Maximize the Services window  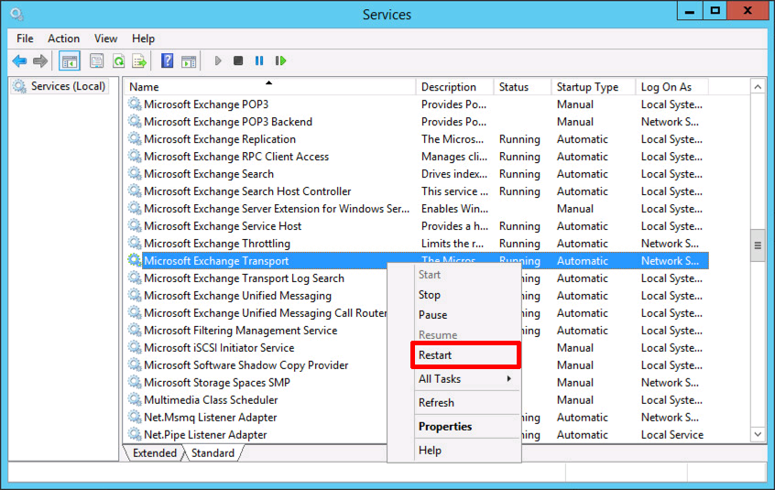(715, 11)
